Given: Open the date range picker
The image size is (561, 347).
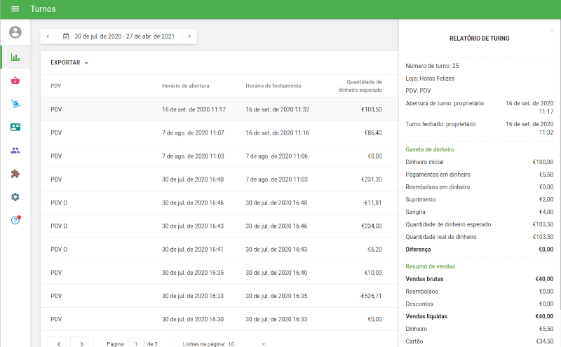Looking at the screenshot, I should [119, 36].
